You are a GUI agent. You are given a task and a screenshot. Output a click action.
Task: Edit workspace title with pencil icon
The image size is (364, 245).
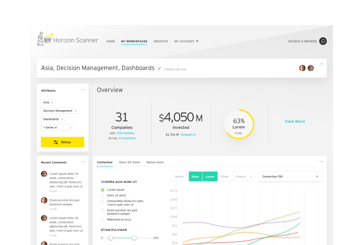click(160, 69)
